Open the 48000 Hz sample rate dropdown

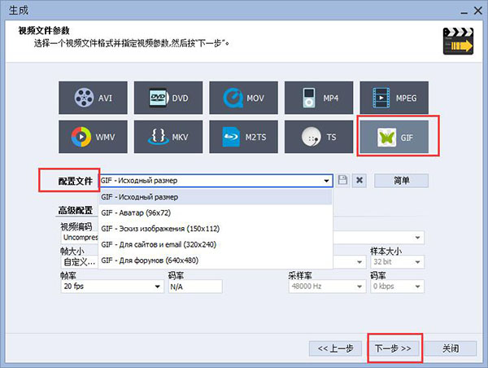pos(327,287)
